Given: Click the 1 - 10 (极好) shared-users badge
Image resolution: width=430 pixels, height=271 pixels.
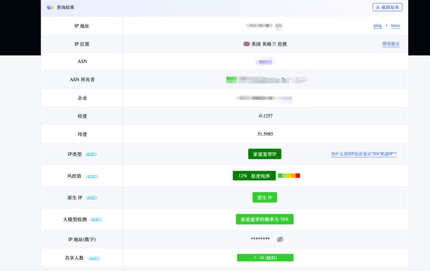Looking at the screenshot, I should pyautogui.click(x=265, y=258).
